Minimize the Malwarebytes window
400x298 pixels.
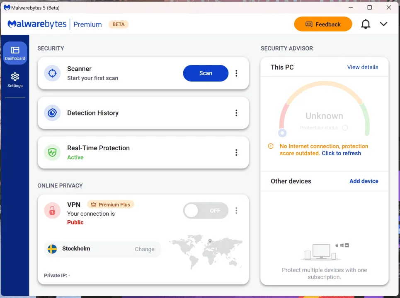click(x=351, y=7)
